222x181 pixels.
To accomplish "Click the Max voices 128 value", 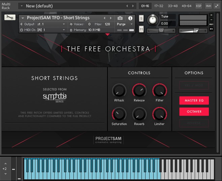I will (107, 24).
